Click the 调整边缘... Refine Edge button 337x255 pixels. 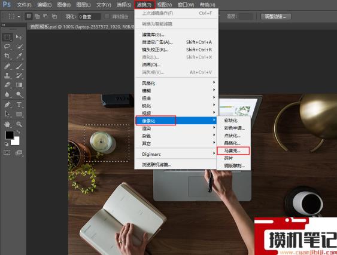pos(276,16)
